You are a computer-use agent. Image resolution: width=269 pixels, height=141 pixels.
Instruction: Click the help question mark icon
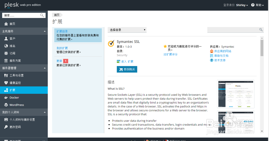253,5
